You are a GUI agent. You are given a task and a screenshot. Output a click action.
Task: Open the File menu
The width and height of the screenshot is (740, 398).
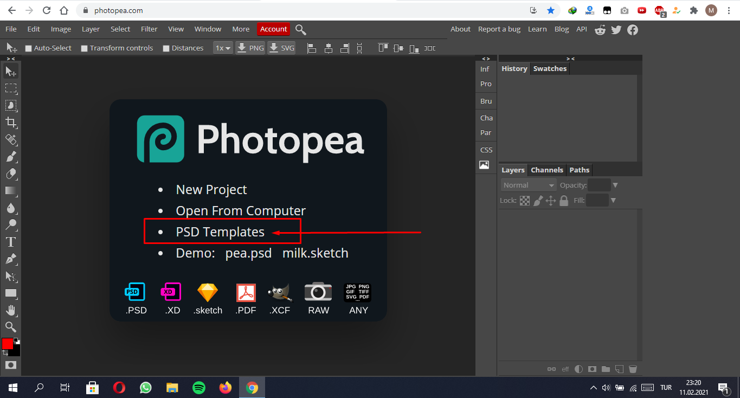[x=11, y=29]
